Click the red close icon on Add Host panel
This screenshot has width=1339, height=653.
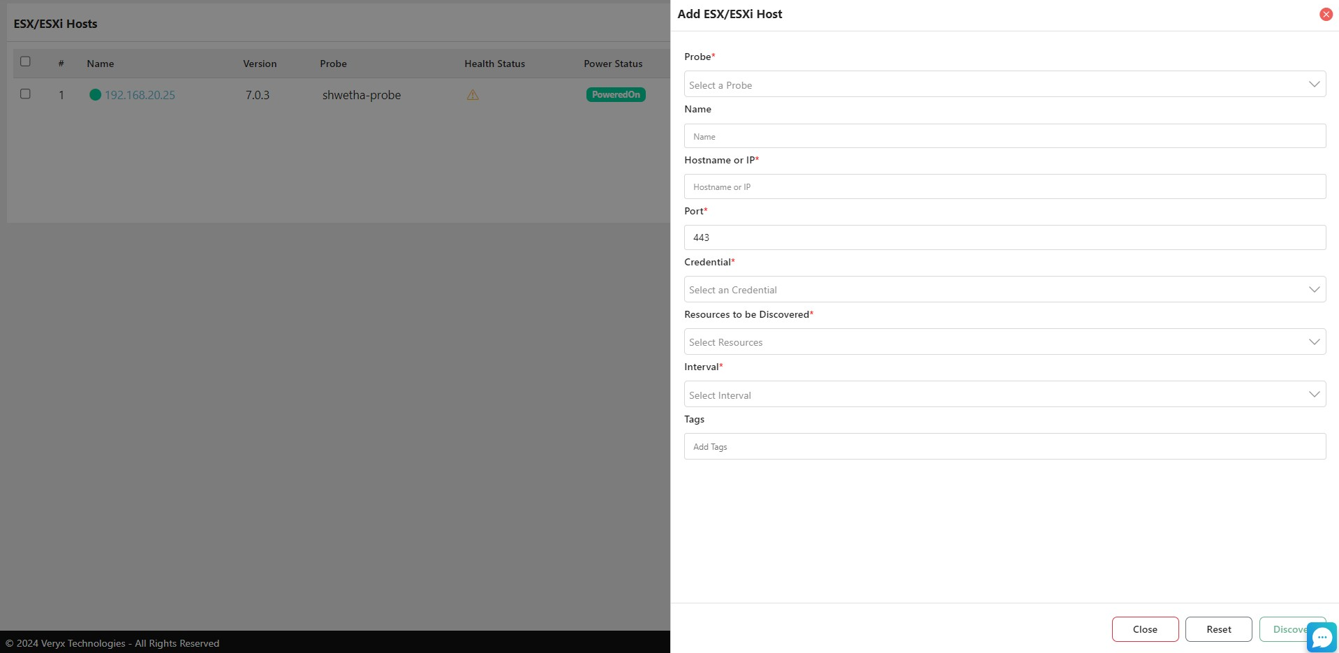pos(1326,15)
